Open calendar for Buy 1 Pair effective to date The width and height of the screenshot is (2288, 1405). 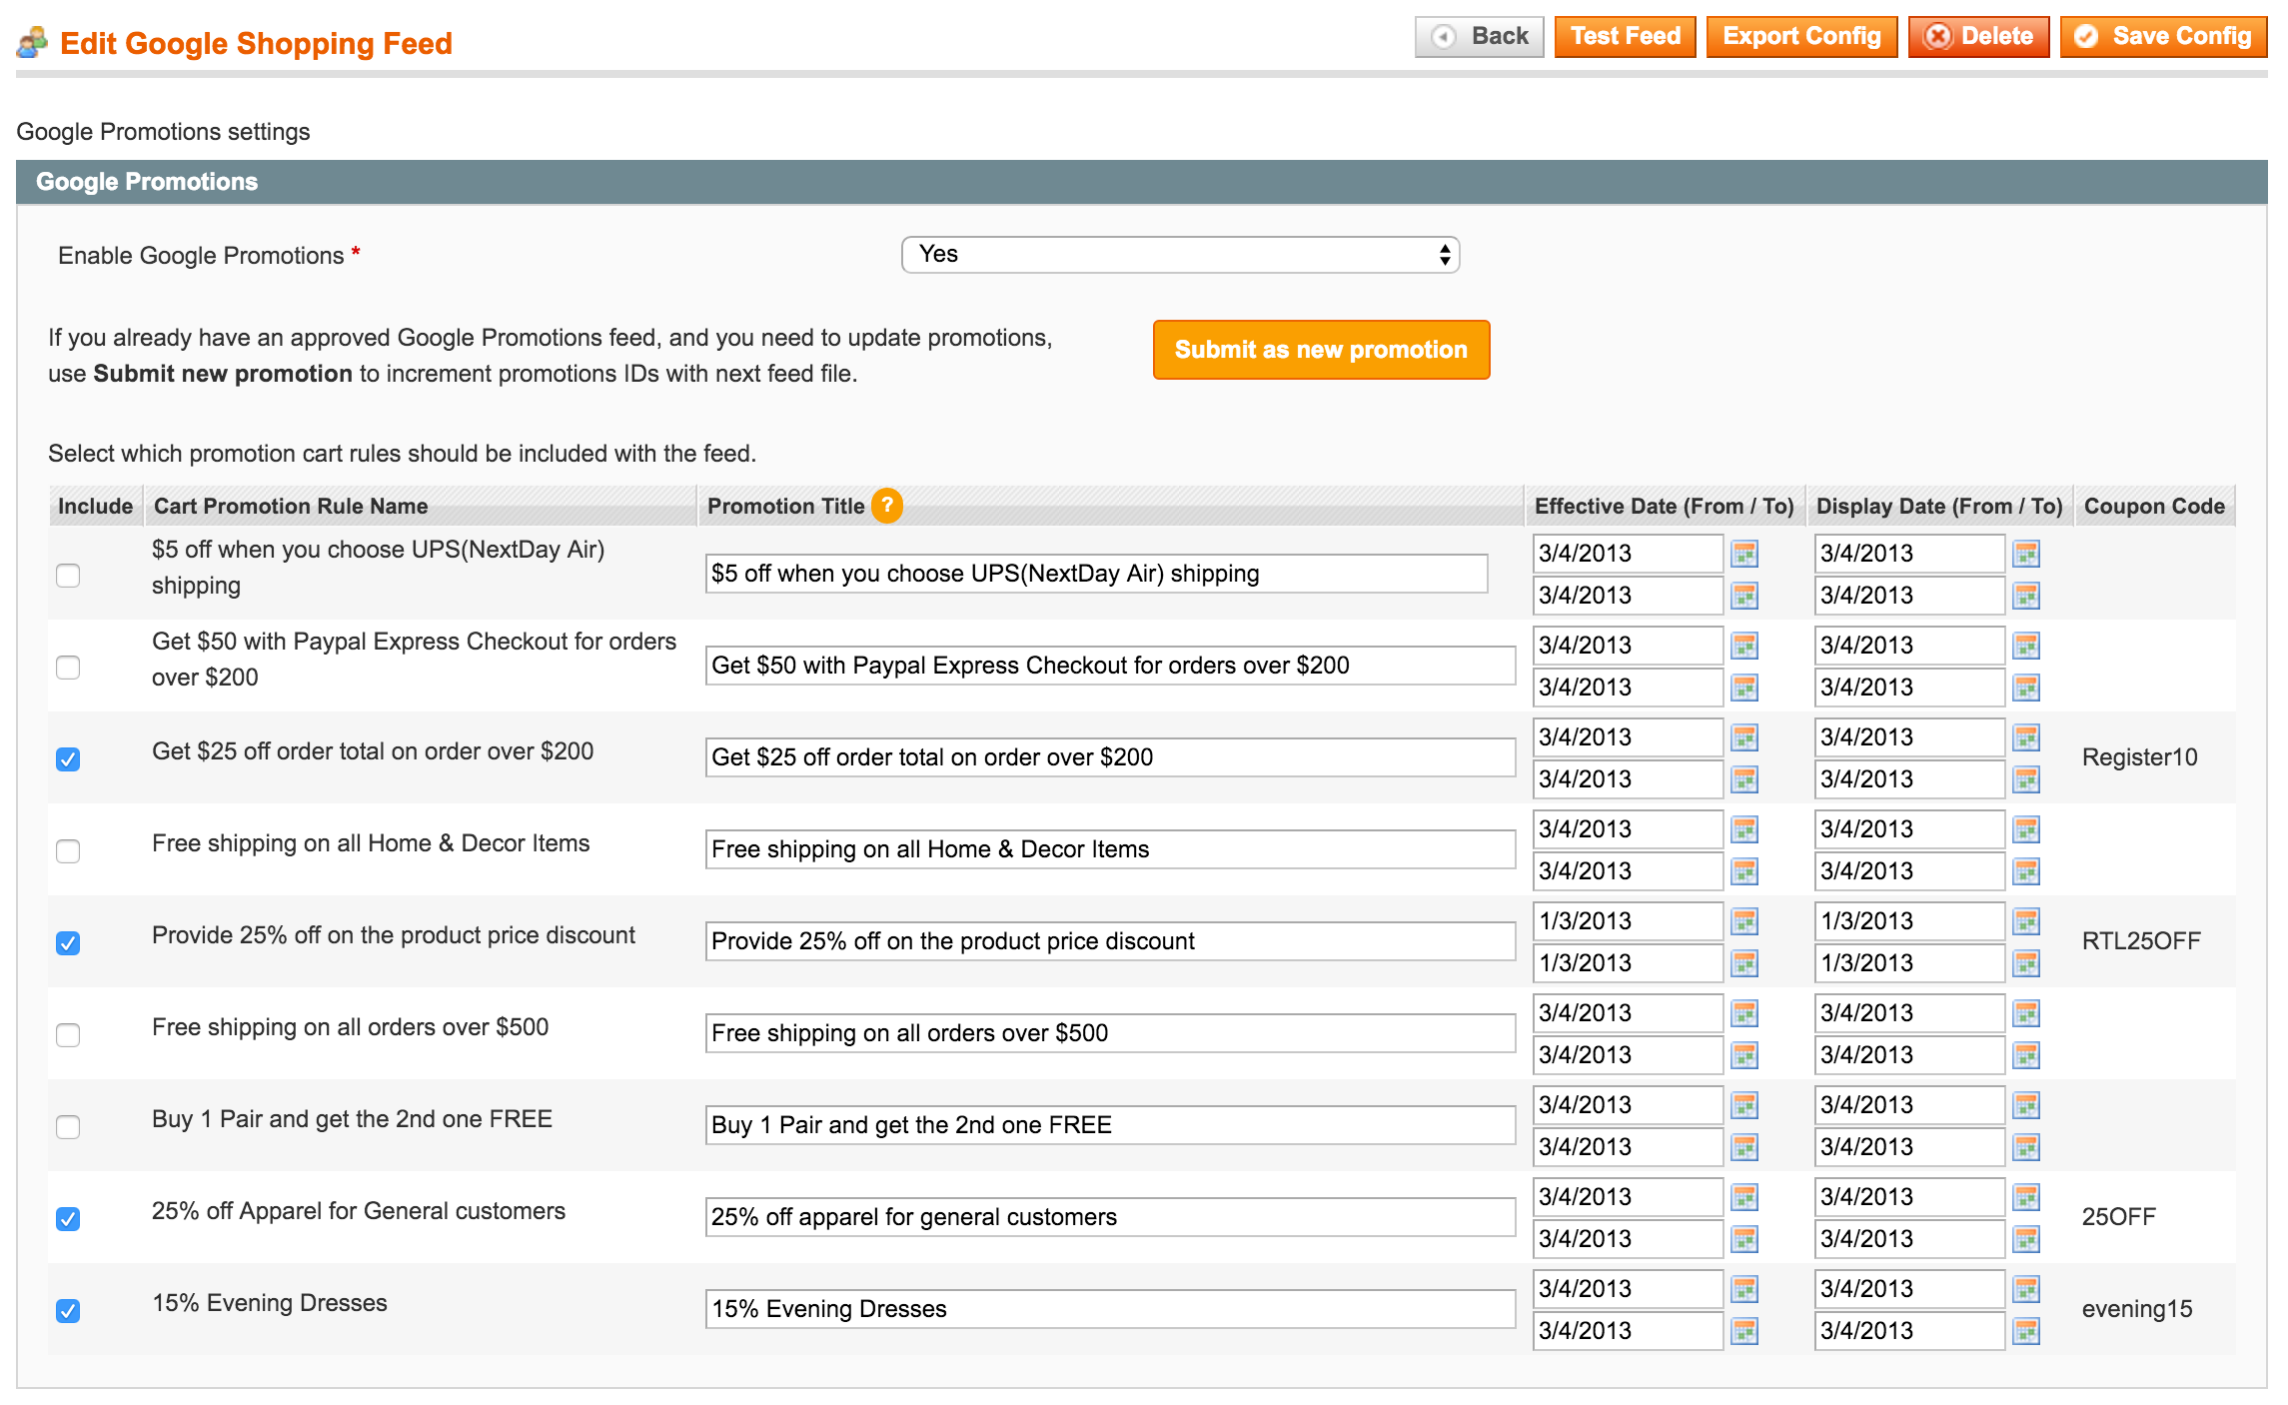[1744, 1147]
